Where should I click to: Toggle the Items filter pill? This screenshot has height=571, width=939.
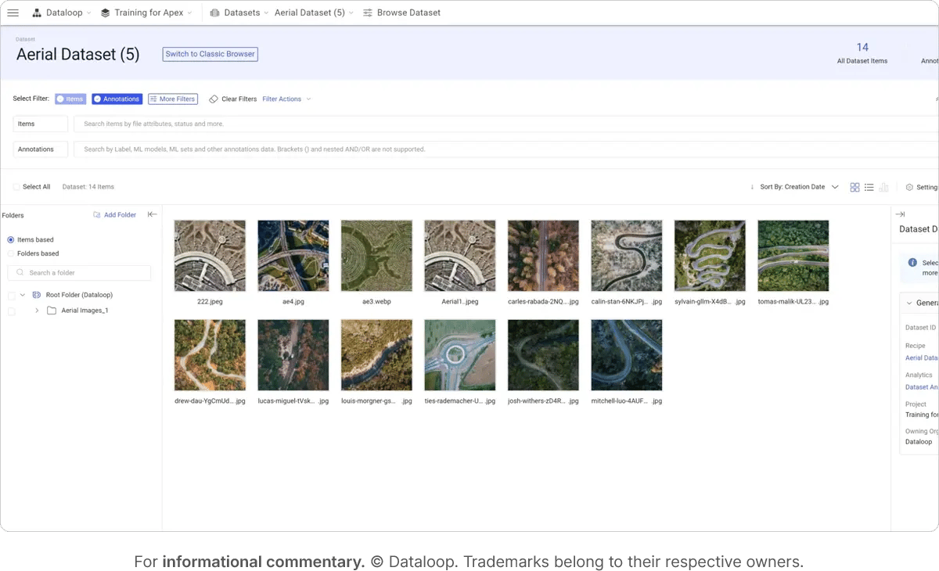70,99
